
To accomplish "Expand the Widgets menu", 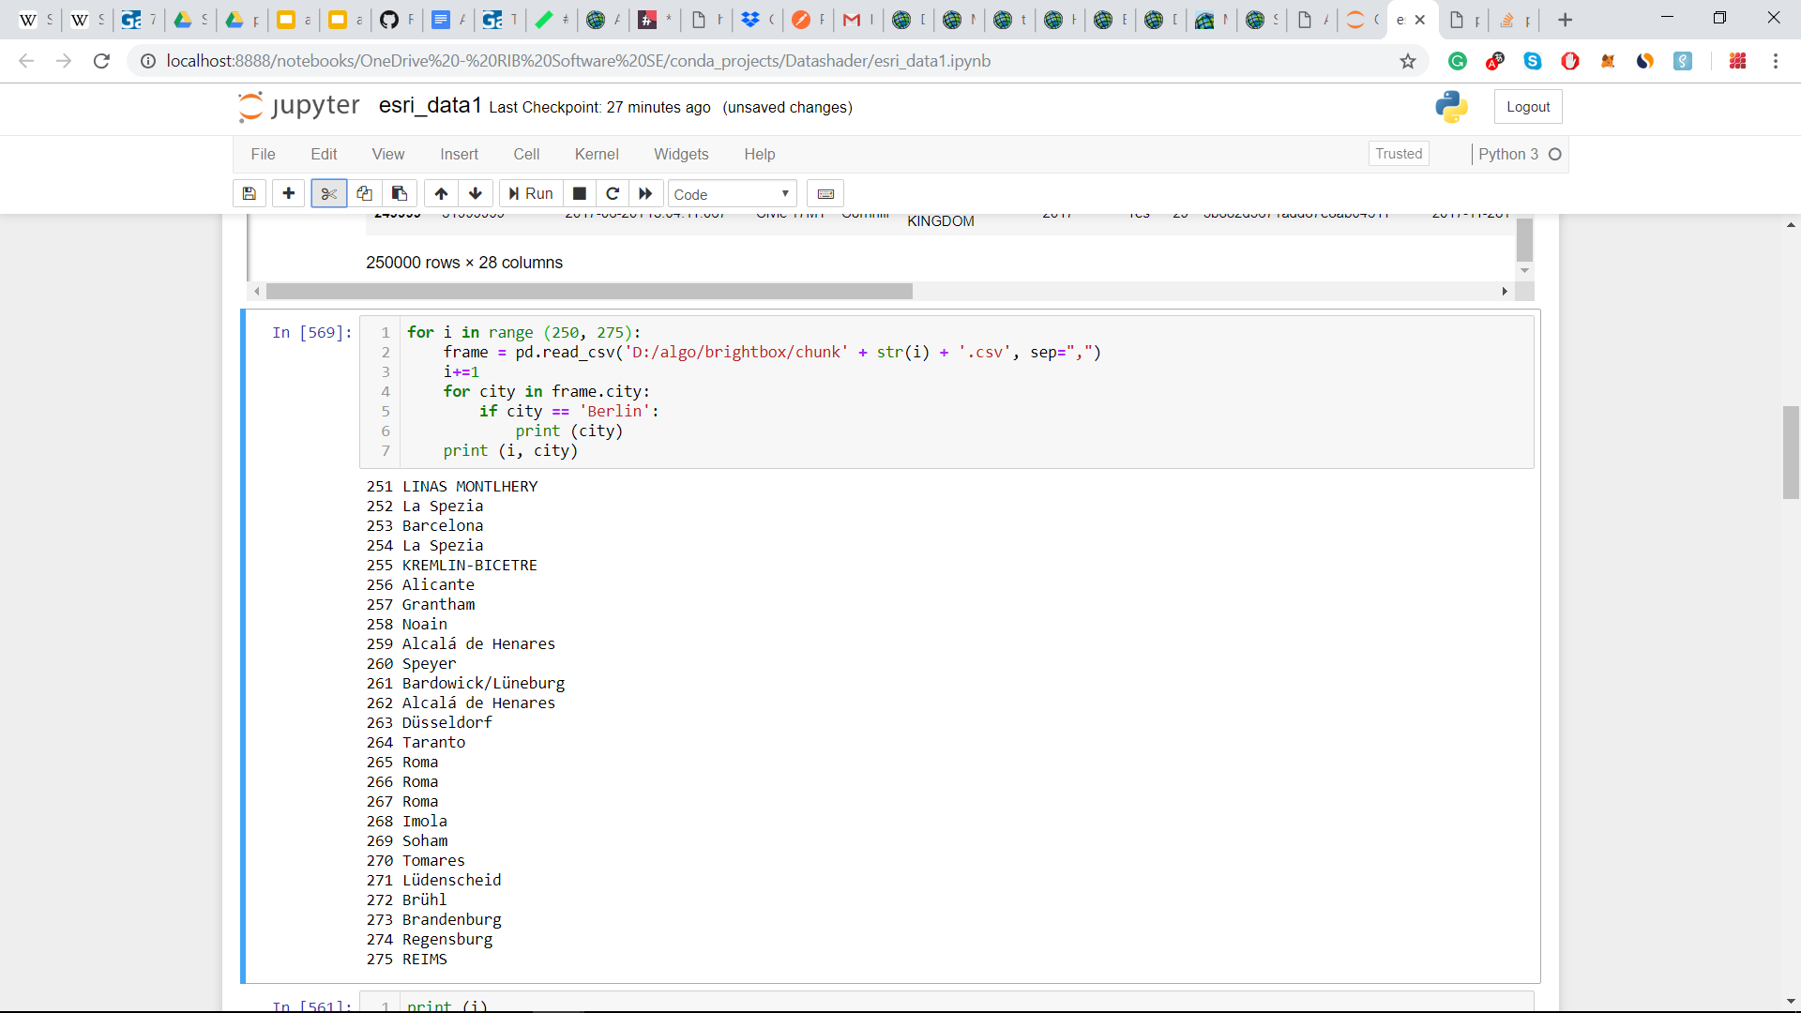I will point(681,154).
